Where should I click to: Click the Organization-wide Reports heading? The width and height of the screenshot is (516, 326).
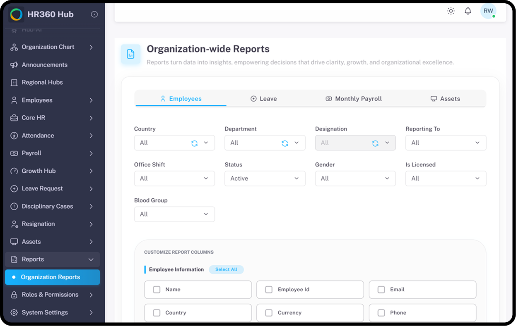click(x=208, y=49)
